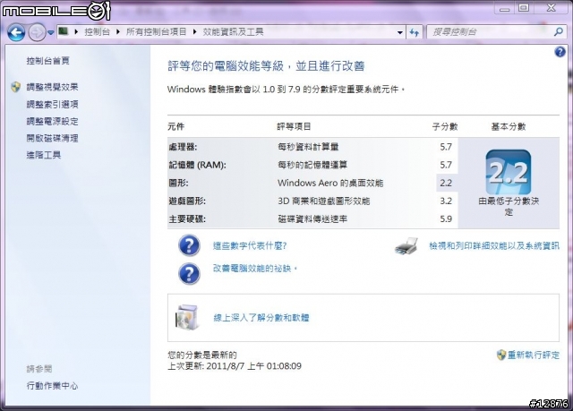Open 進階工具 link

point(44,155)
